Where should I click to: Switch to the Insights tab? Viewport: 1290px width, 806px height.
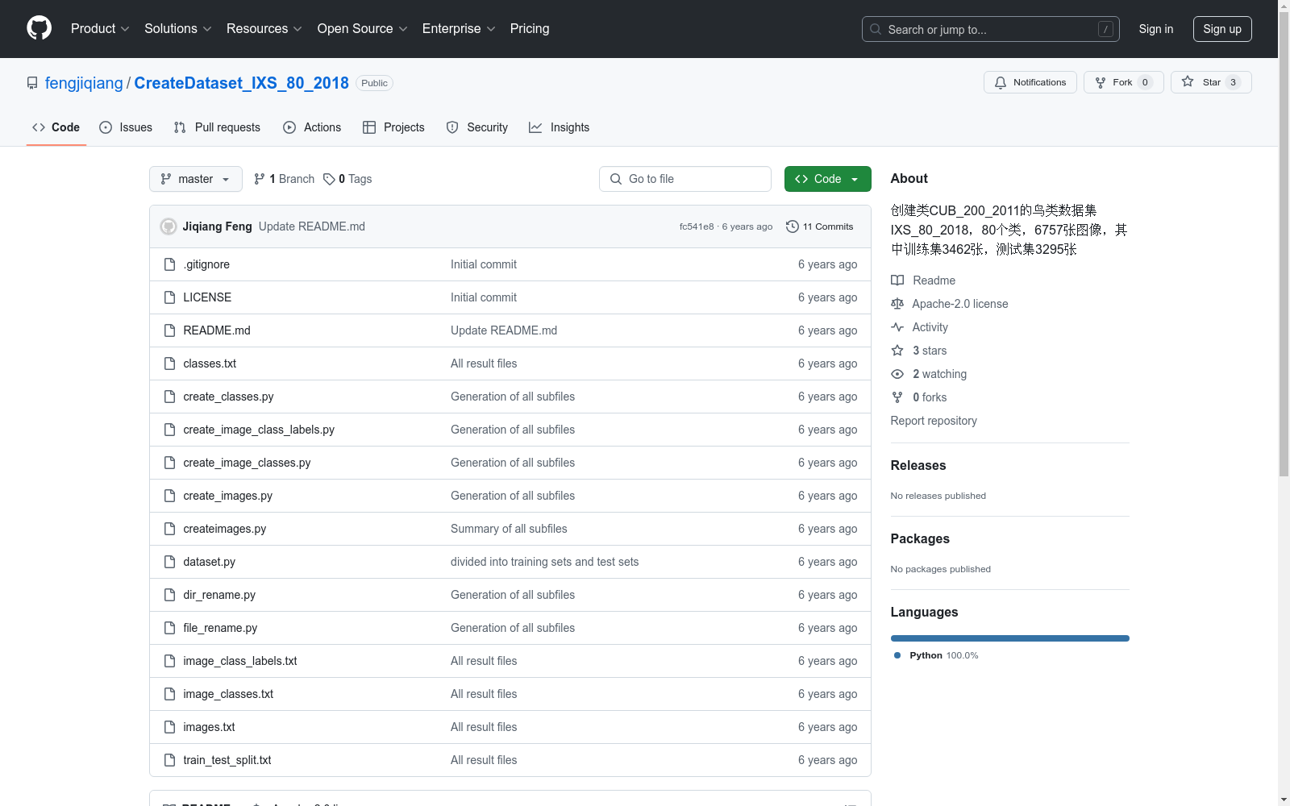(x=560, y=127)
